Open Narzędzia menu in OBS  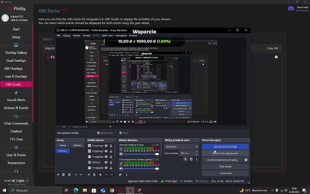(x=121, y=36)
